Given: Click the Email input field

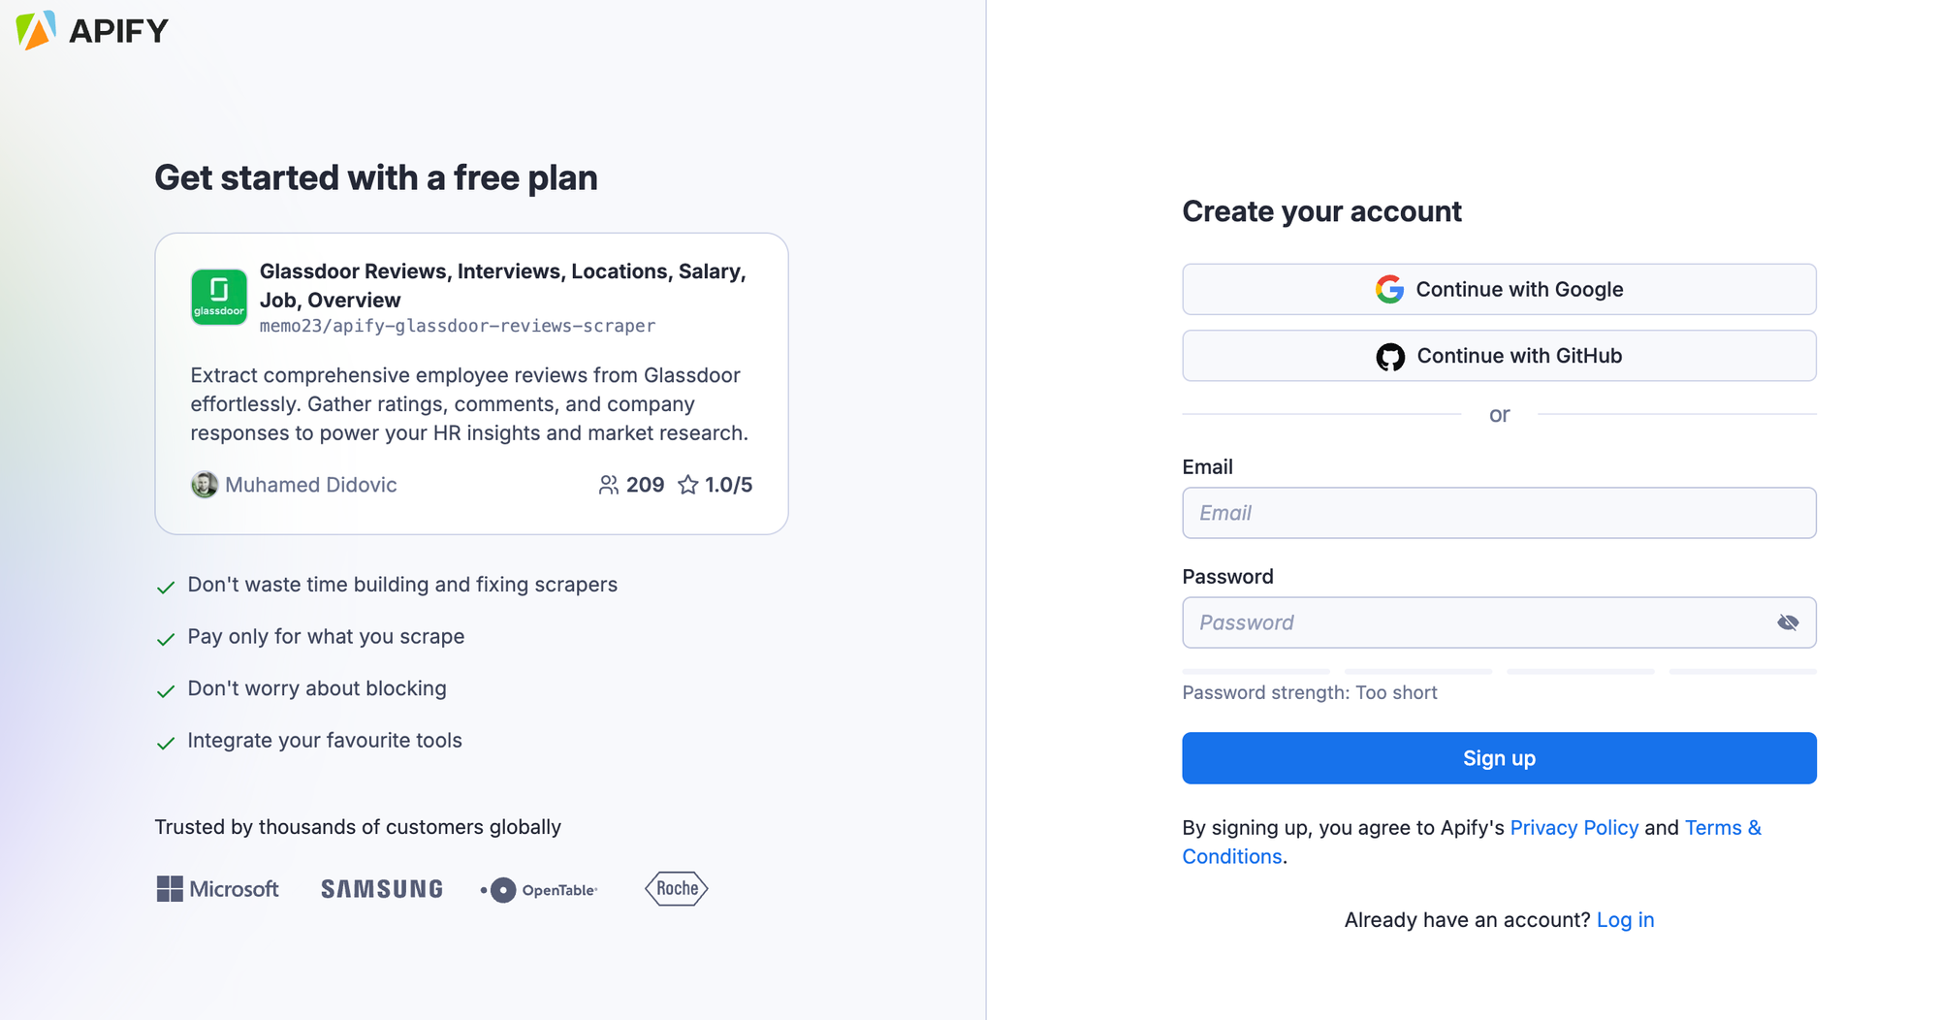Looking at the screenshot, I should coord(1499,513).
